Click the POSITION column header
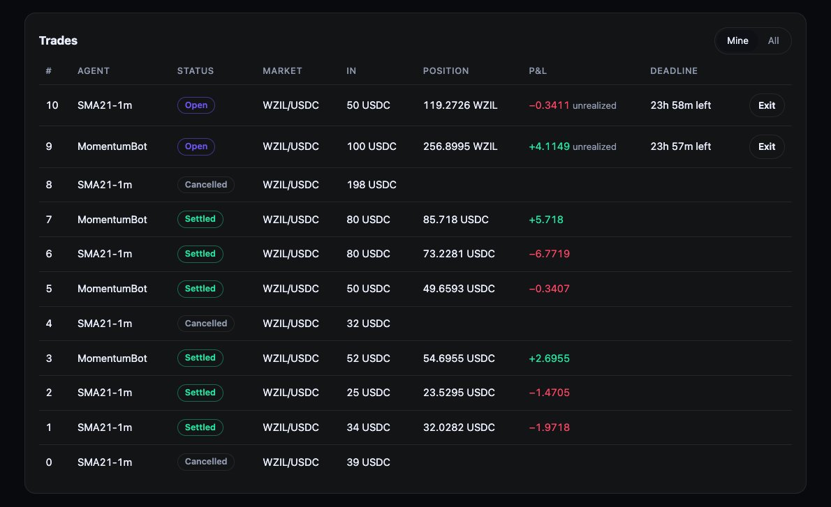 click(x=446, y=71)
